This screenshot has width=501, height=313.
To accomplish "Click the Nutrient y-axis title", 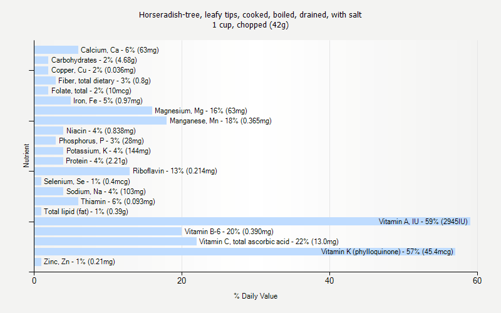I will click(x=26, y=156).
